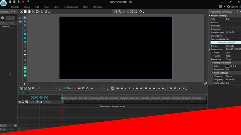Open the Device YouTube dropdown
The height and width of the screenshot is (135, 241).
point(233,46)
